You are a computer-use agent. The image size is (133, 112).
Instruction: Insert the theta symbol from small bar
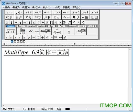[x=12, y=23]
